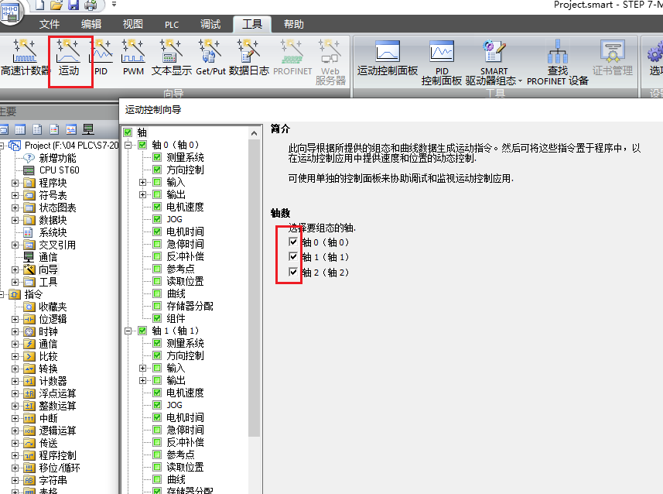Open the Get/Put wizard
Screen dimensions: 663x494
[210, 57]
